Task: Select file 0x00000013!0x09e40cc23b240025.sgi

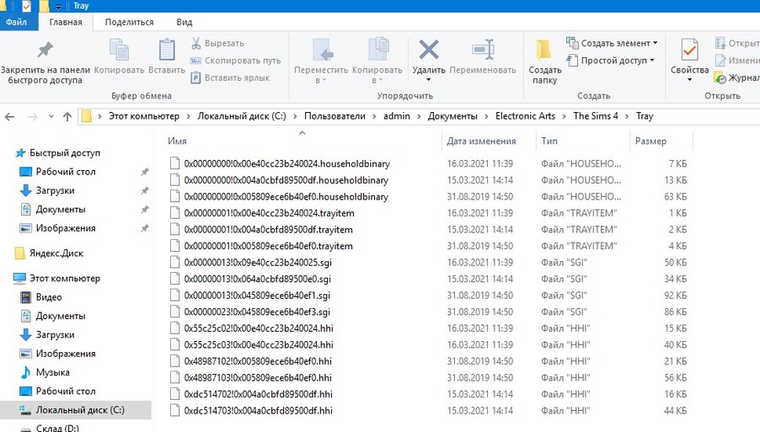Action: pos(250,263)
